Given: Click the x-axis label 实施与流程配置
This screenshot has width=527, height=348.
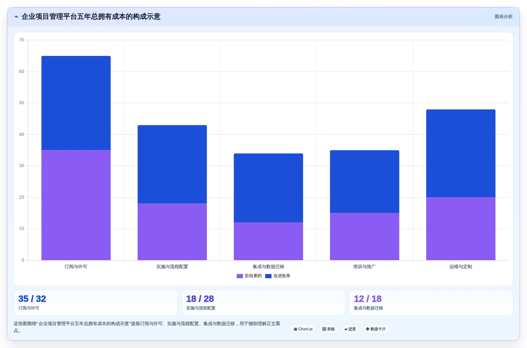Looking at the screenshot, I should [x=172, y=267].
